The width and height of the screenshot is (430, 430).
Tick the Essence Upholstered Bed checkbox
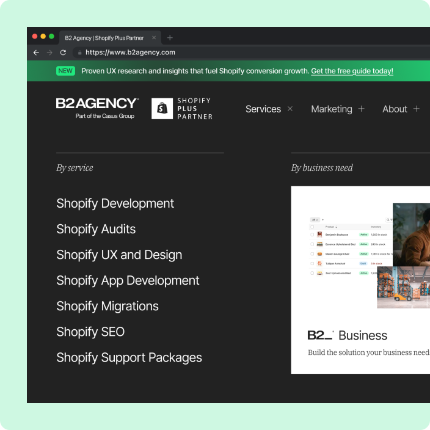312,244
